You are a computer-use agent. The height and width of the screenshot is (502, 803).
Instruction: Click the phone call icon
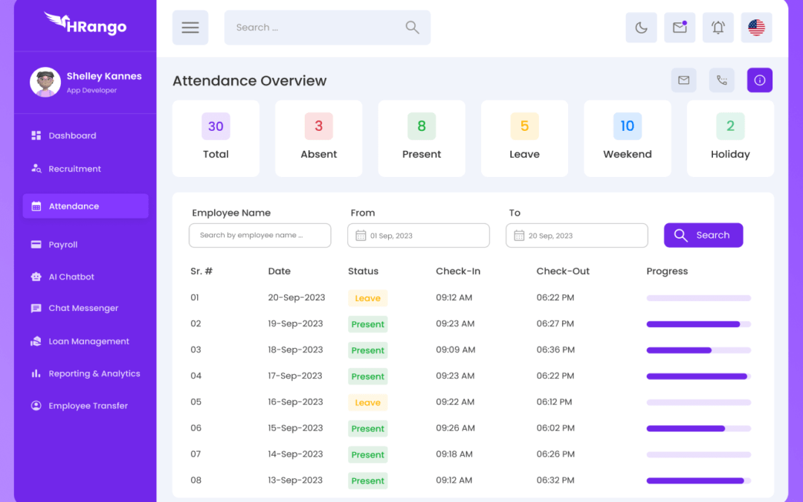(721, 80)
